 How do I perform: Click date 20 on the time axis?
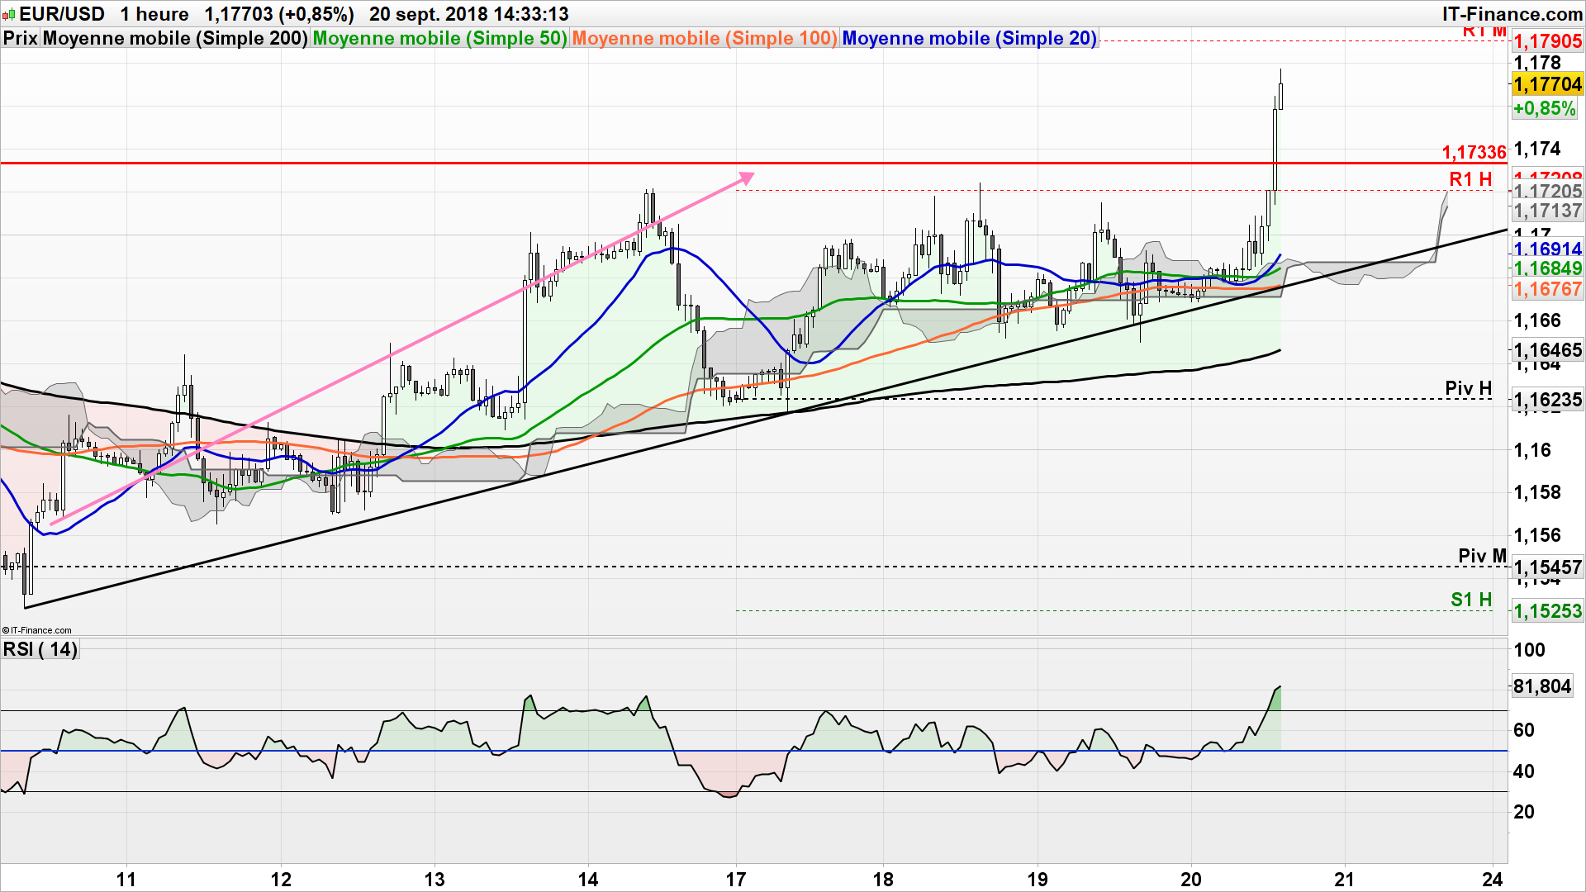click(1191, 879)
